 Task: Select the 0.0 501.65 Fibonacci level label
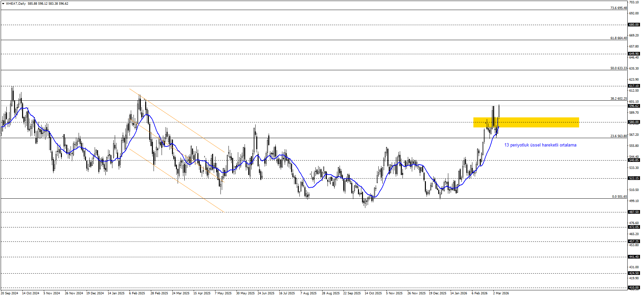(x=619, y=197)
